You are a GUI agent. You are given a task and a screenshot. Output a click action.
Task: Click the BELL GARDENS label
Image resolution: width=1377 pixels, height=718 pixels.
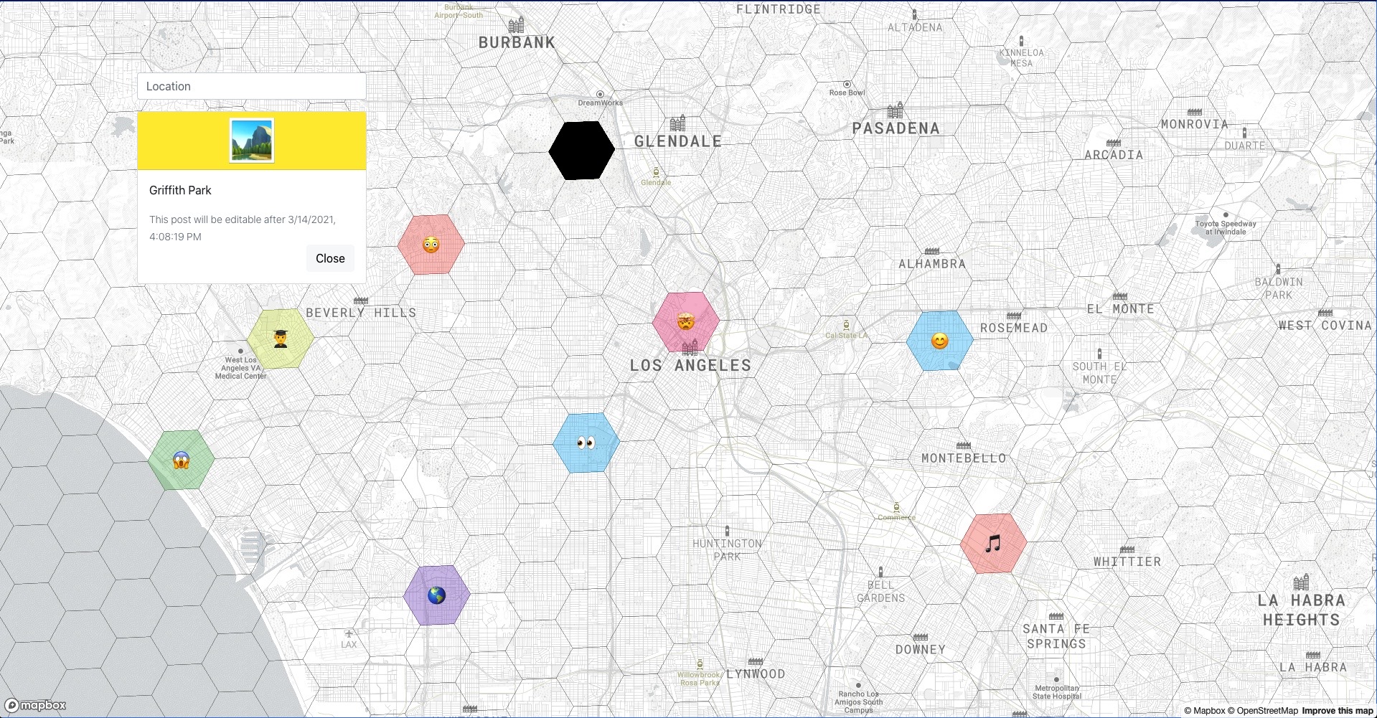881,592
